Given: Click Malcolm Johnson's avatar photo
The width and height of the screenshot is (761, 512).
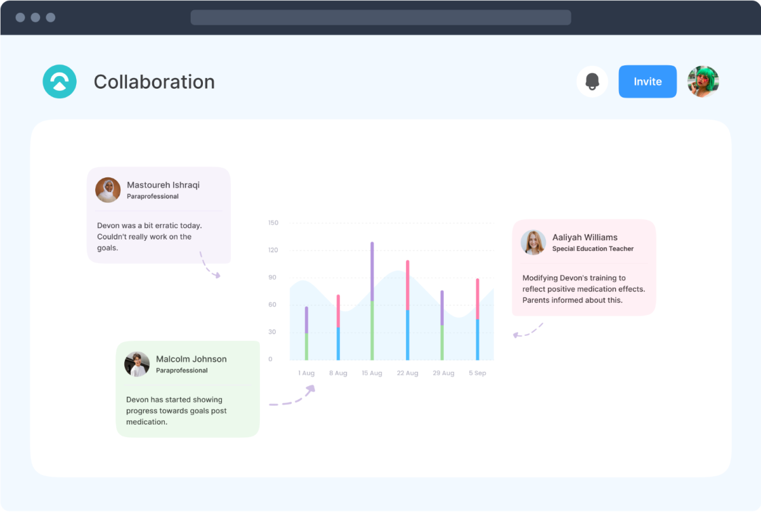Looking at the screenshot, I should pos(137,364).
